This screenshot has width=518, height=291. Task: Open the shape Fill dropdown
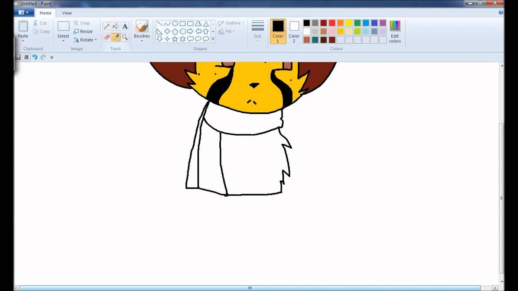[227, 32]
